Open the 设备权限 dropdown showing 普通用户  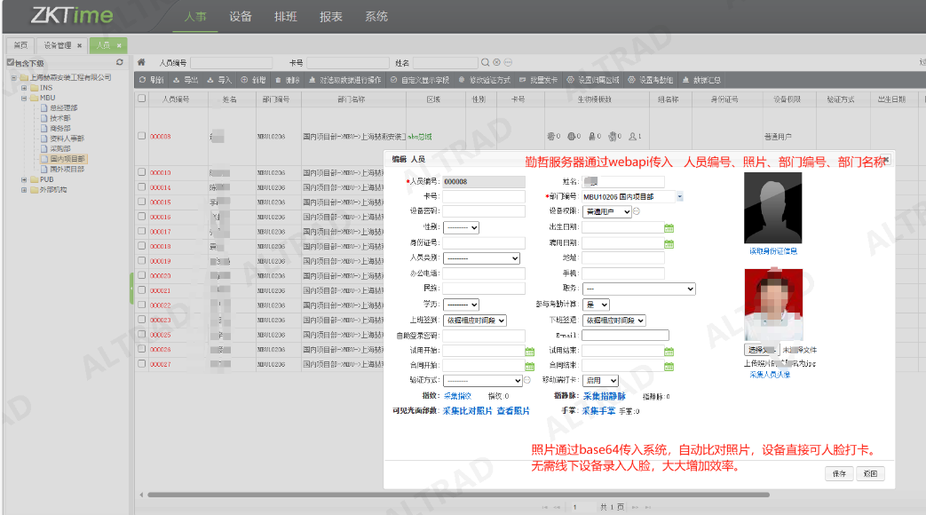[607, 211]
